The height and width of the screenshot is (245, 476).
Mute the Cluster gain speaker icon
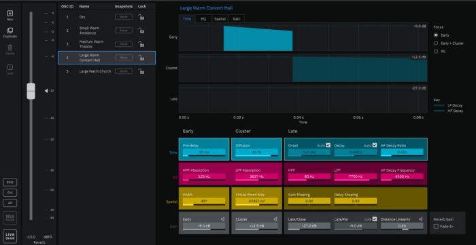click(x=275, y=219)
